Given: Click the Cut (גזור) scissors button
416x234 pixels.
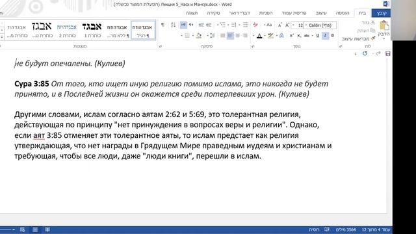Looking at the screenshot, I should point(369,23).
